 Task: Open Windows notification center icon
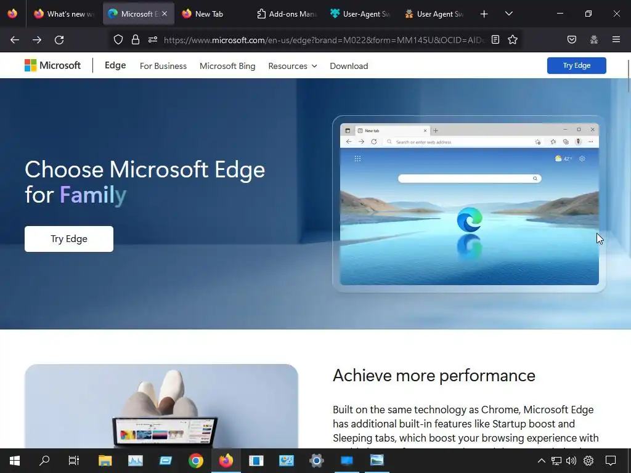[x=611, y=461]
